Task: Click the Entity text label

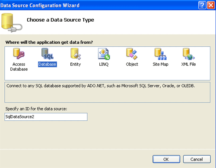Action: click(x=76, y=64)
